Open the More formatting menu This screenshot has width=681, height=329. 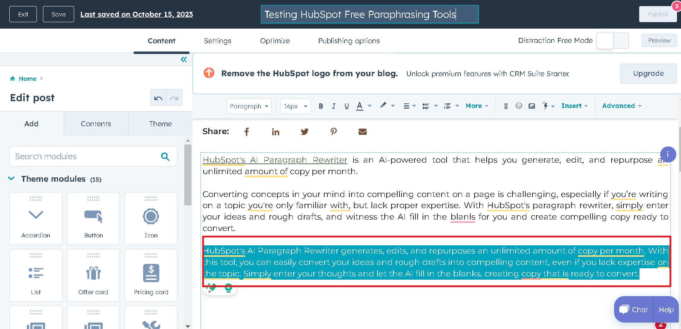(x=477, y=106)
